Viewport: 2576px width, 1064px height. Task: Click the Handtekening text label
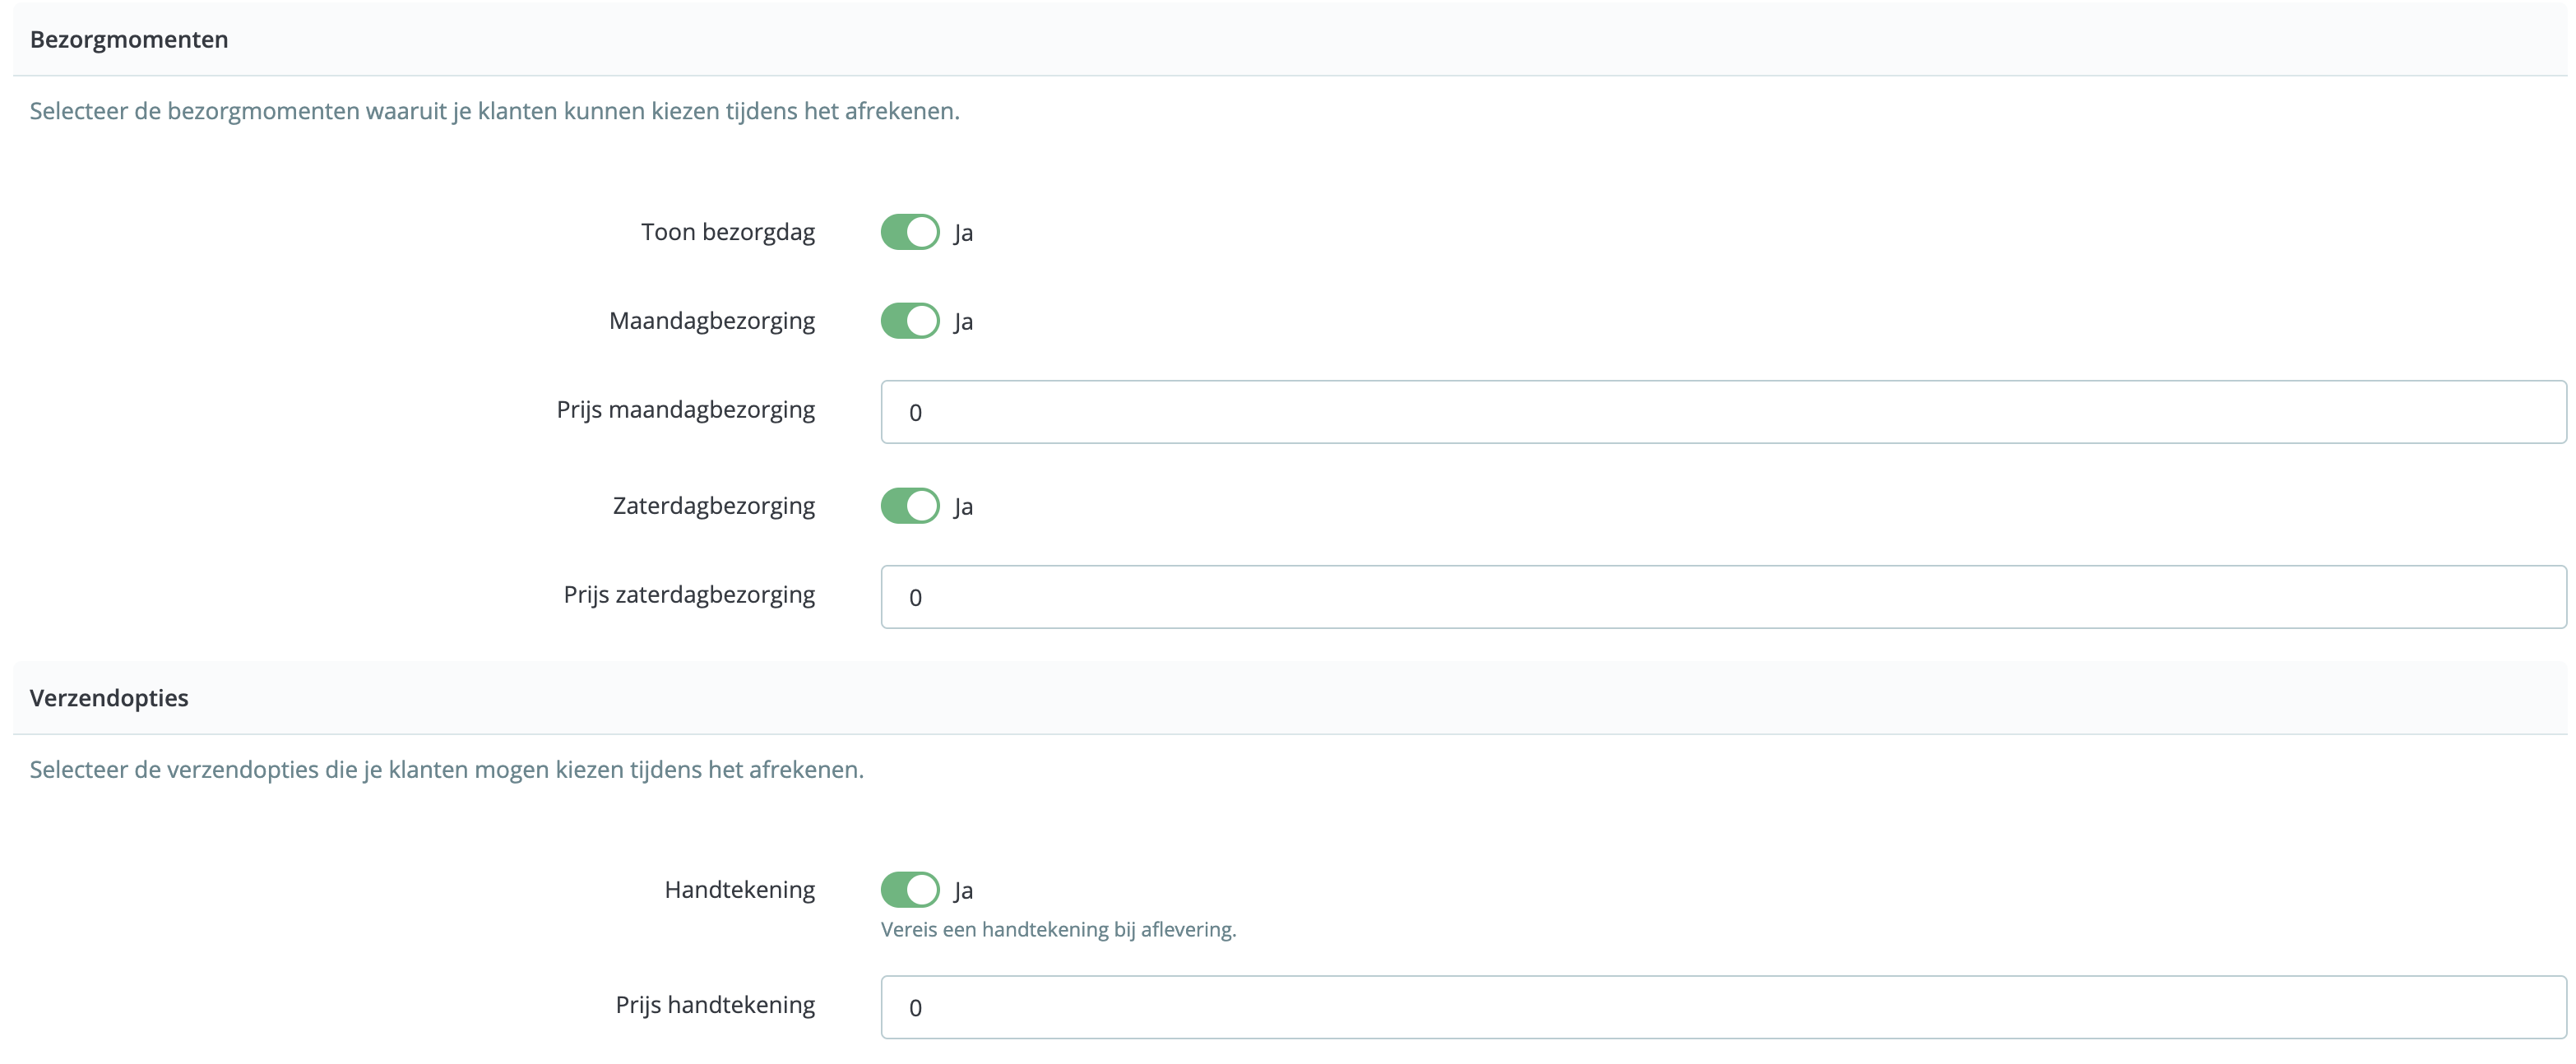point(739,890)
